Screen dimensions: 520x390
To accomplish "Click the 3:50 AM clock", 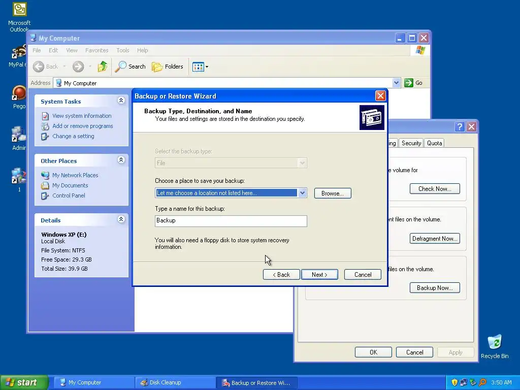I will pyautogui.click(x=501, y=382).
